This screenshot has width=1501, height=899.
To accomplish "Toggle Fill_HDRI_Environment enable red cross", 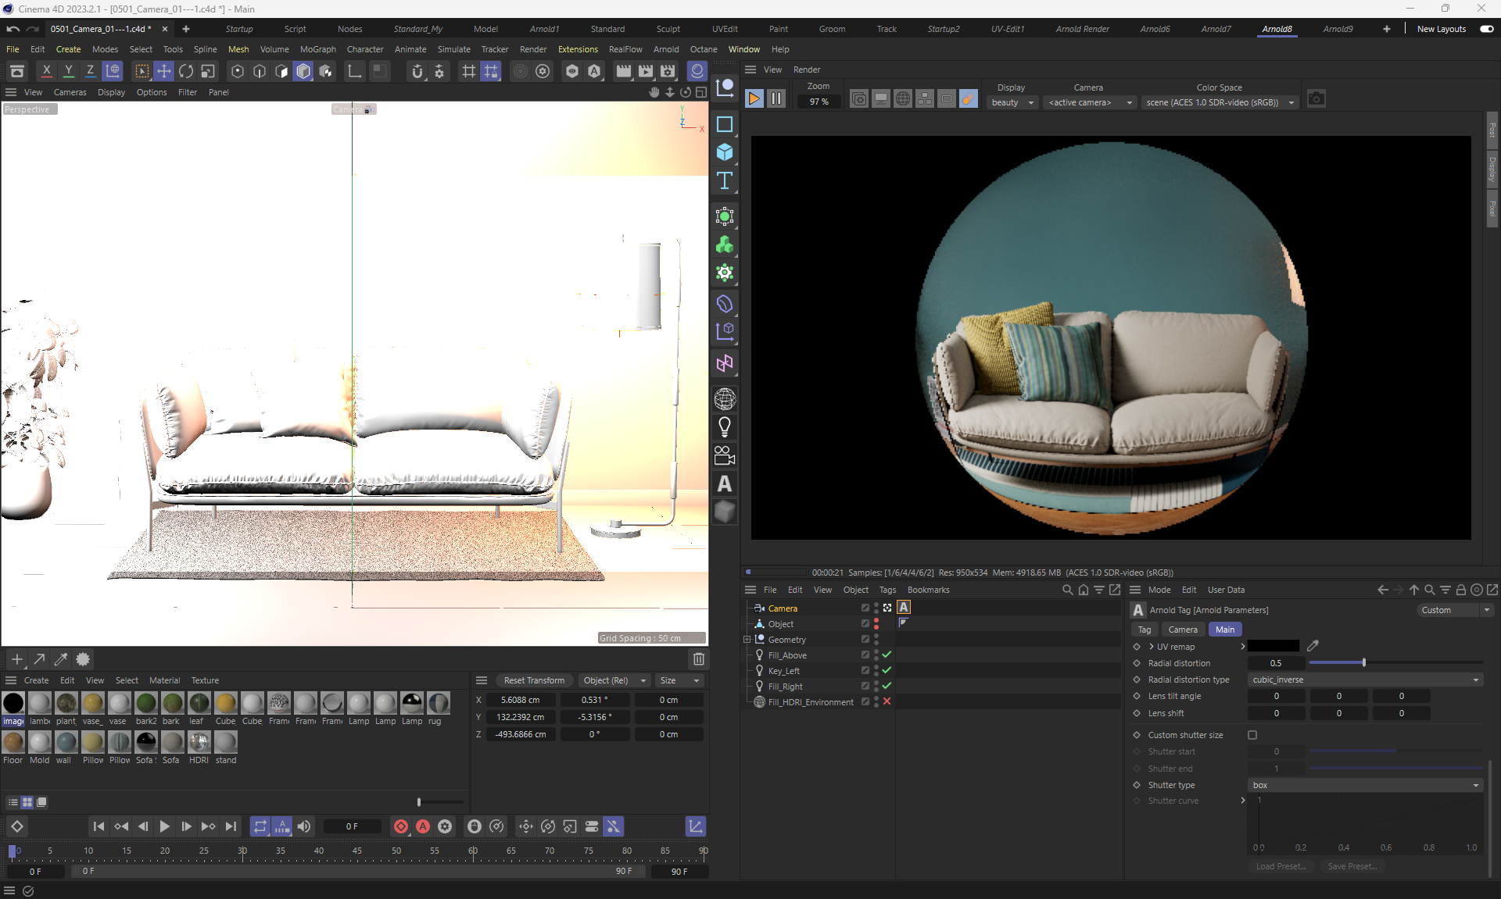I will (887, 701).
